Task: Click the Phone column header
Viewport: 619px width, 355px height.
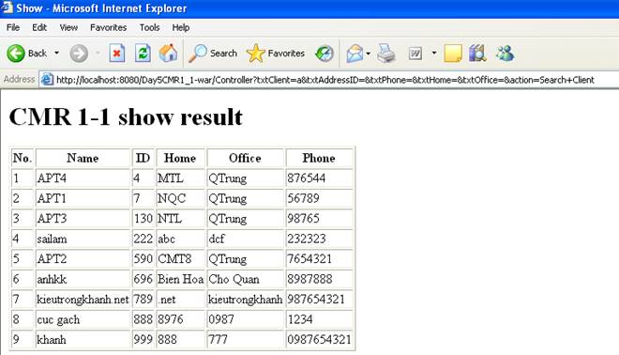Action: tap(319, 158)
